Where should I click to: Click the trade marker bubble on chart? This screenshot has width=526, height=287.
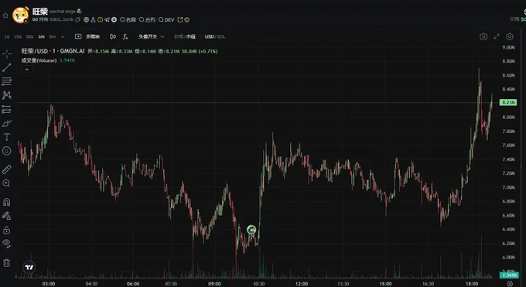click(x=251, y=230)
